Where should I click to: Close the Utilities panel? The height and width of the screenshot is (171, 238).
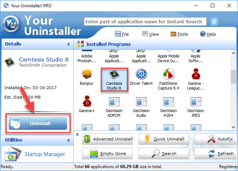pos(69,140)
